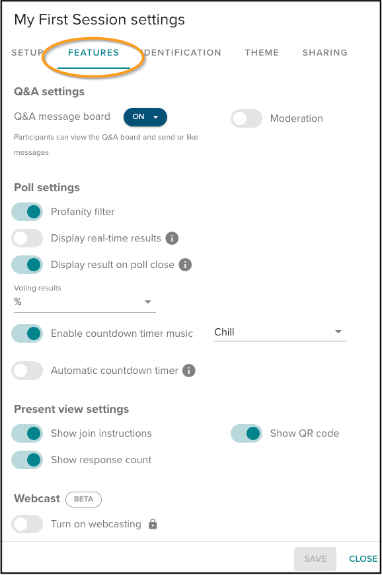This screenshot has height=575, width=382.
Task: Disable the Profanity filter
Action: tap(27, 212)
